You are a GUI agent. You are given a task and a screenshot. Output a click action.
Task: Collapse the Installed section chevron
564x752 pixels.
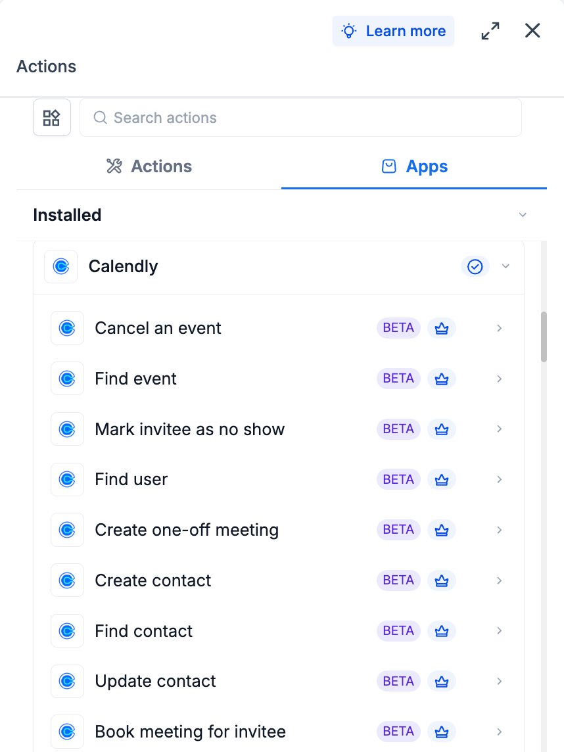pos(523,215)
